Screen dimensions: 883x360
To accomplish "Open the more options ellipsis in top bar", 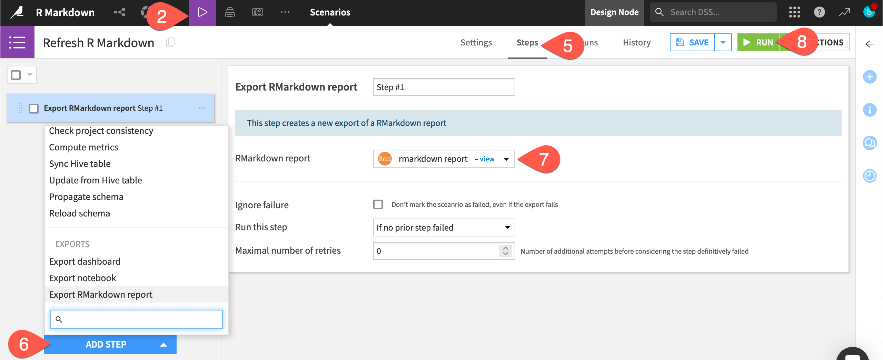I will pos(285,12).
